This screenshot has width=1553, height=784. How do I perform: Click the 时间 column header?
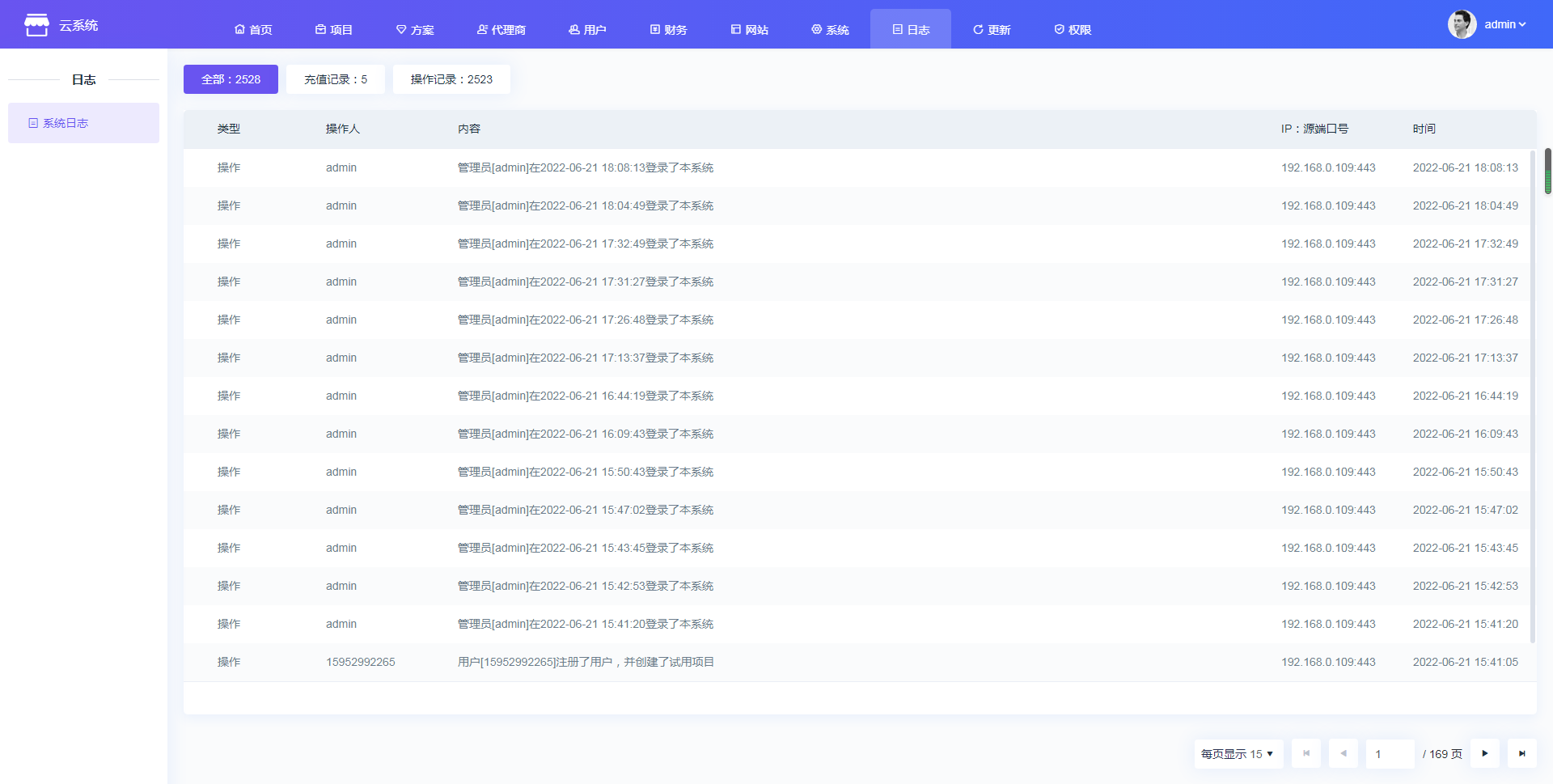[1424, 129]
